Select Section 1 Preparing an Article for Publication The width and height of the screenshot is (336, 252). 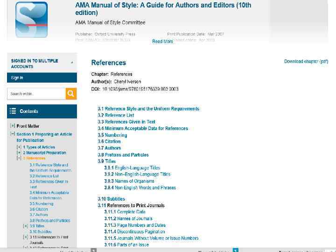point(44,137)
